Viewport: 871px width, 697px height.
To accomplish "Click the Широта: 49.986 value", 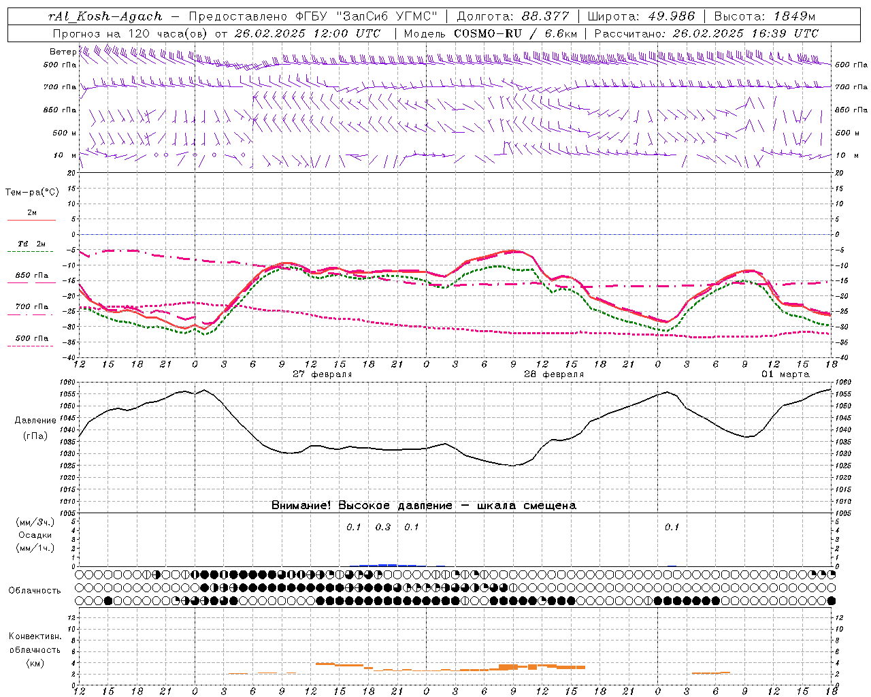I will click(x=641, y=16).
